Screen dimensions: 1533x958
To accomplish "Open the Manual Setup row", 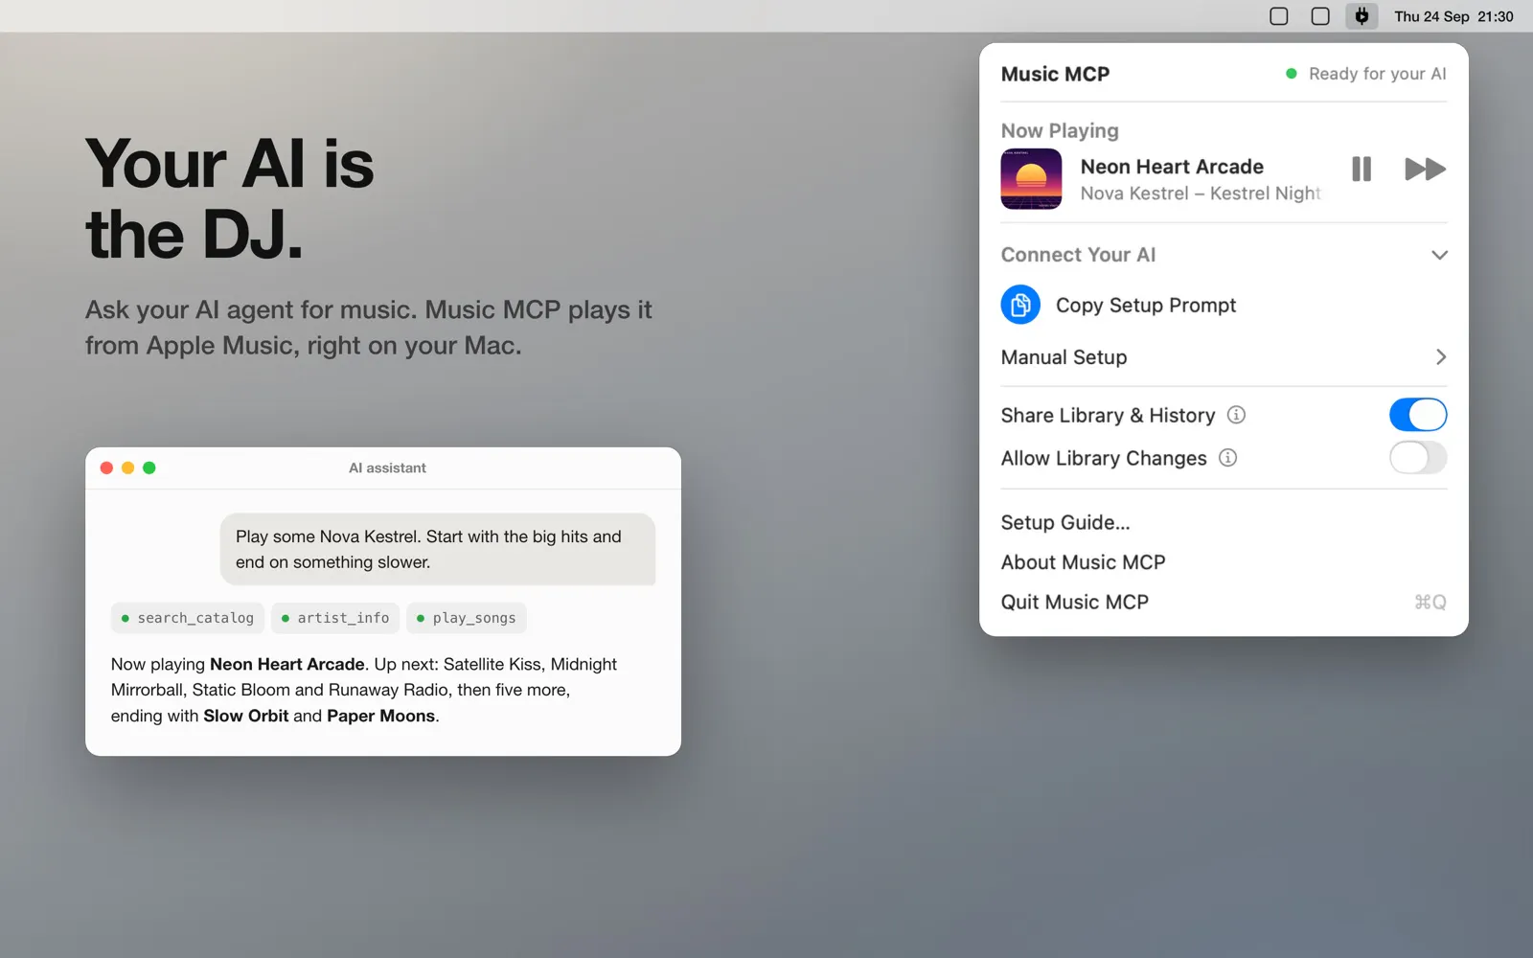I will coord(1224,357).
